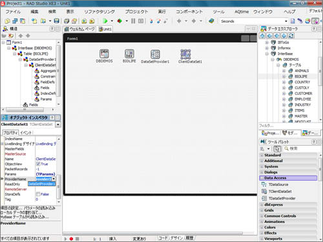Collapse the Data Access palette category
The image size is (323, 242).
click(262, 178)
